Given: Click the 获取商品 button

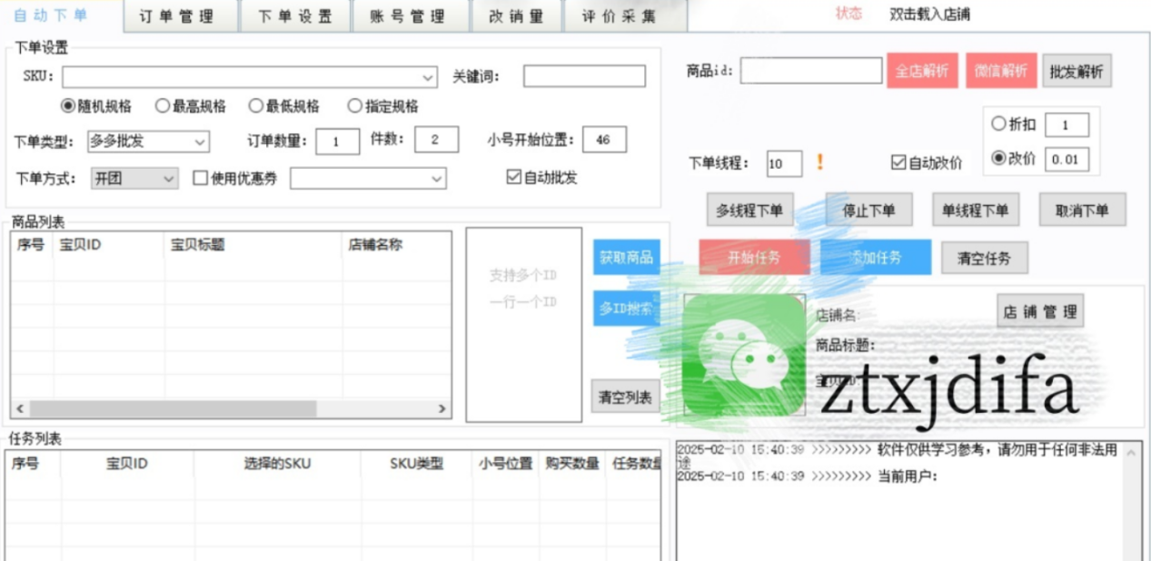Looking at the screenshot, I should (626, 257).
